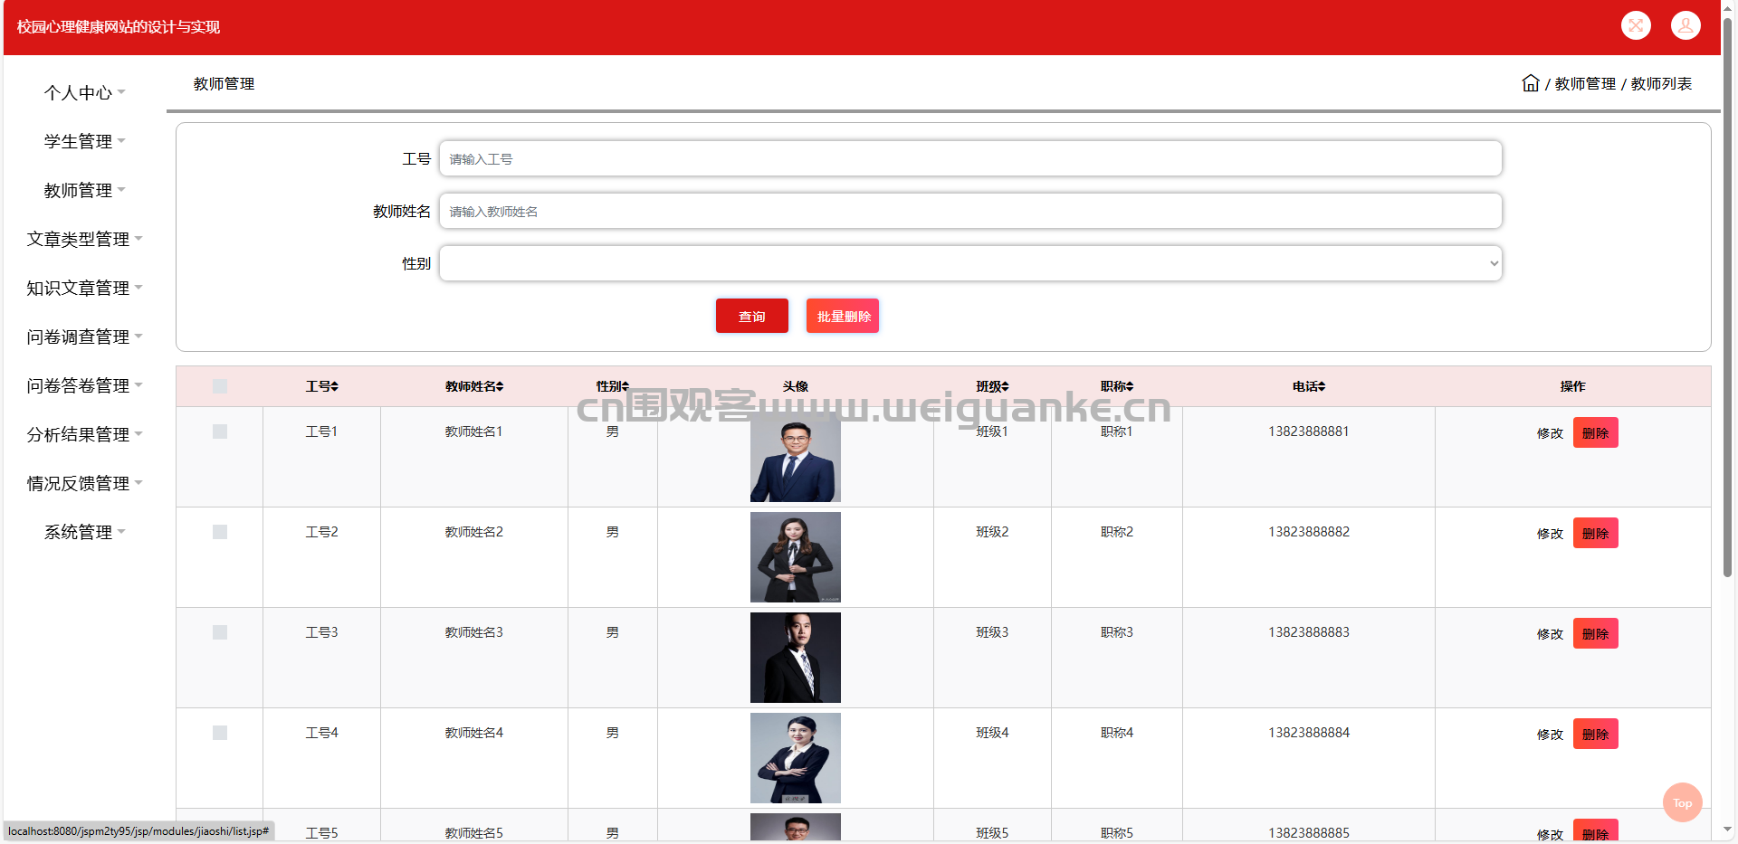Toggle the select-all header checkbox
1738x844 pixels.
tap(220, 386)
